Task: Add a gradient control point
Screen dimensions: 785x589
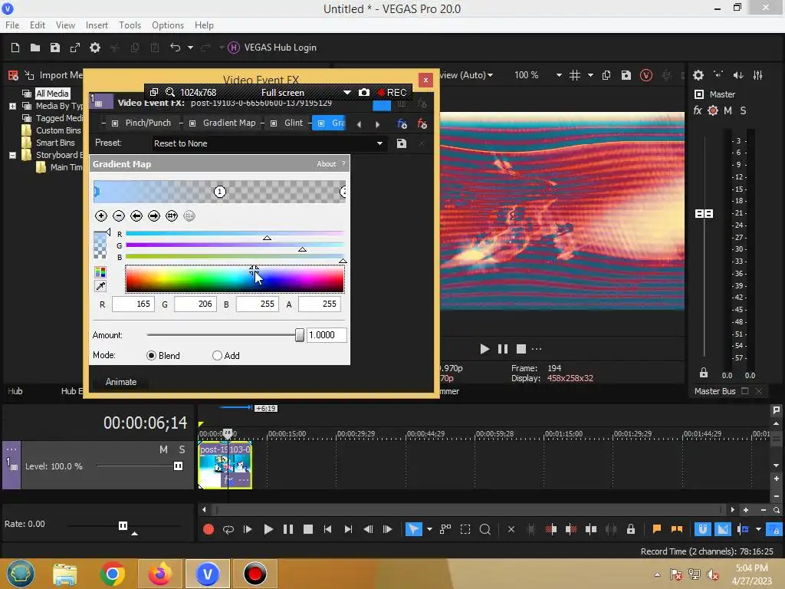Action: click(x=101, y=216)
